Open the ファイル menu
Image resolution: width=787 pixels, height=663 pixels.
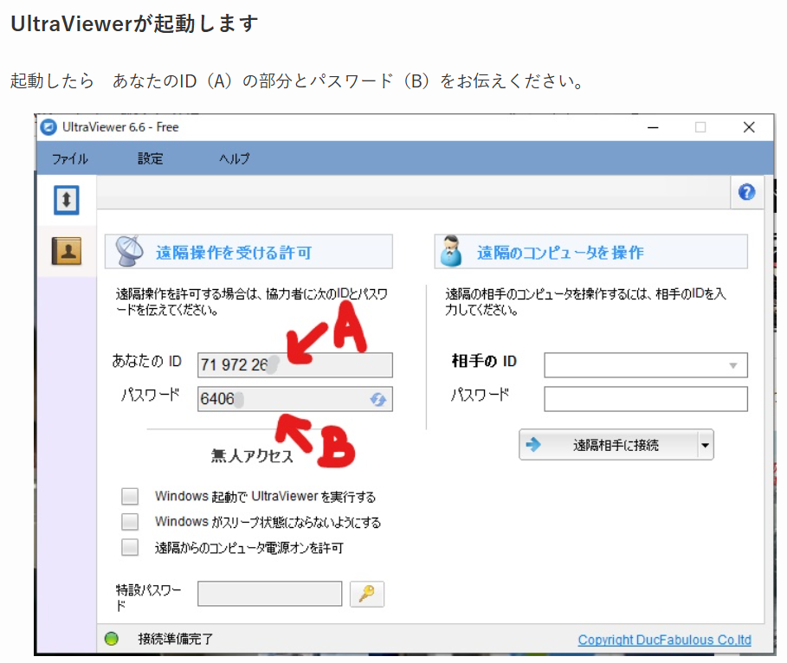tap(70, 158)
